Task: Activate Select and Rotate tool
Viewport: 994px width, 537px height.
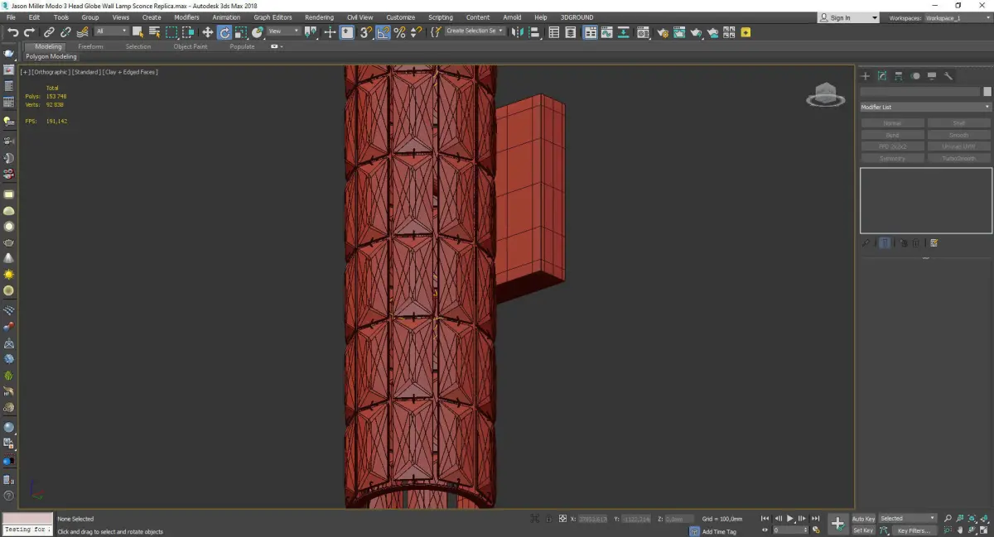Action: point(224,32)
